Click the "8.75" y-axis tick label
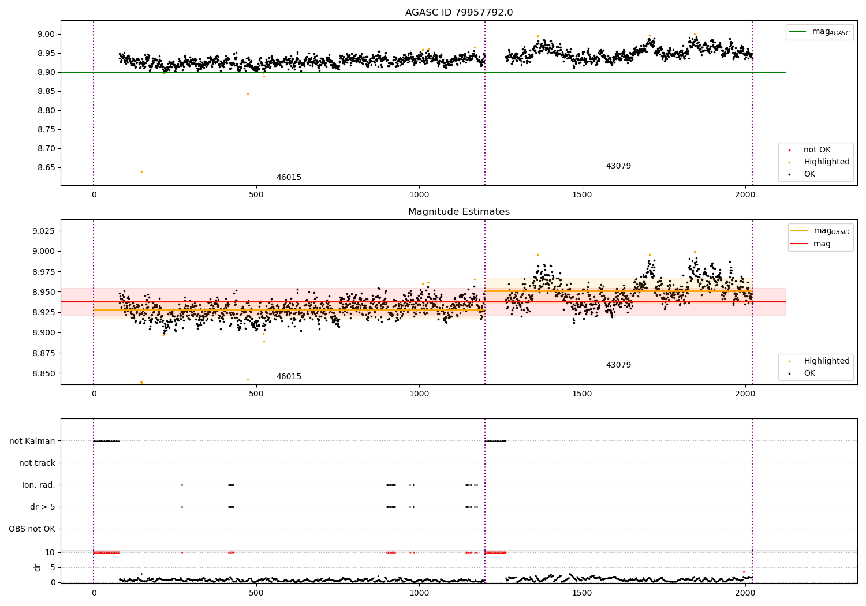This screenshot has width=866, height=606. 46,130
